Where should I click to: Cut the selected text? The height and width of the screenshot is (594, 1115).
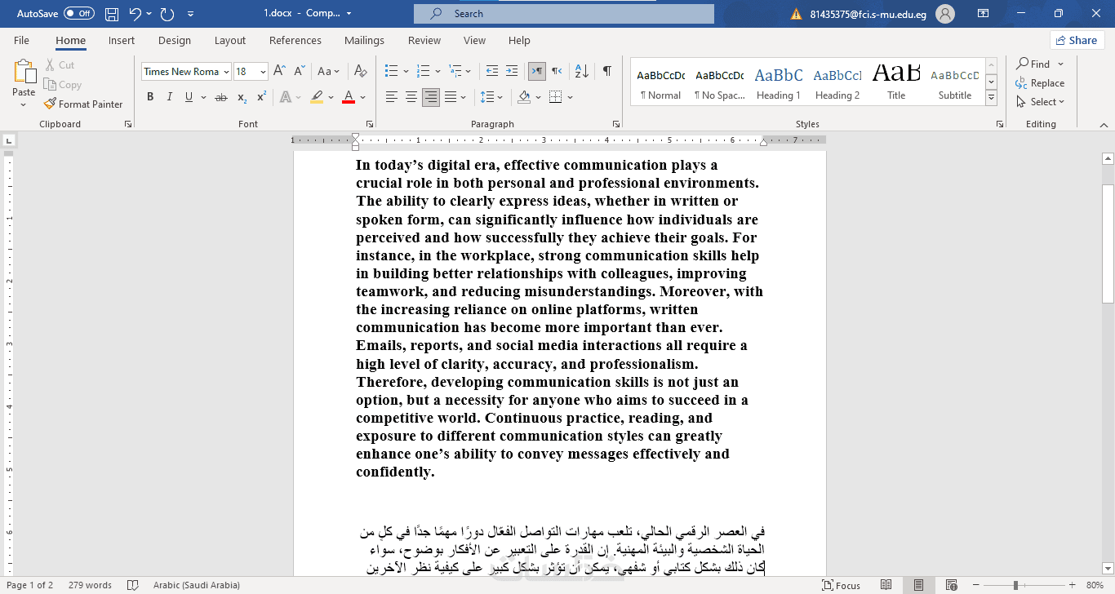(59, 65)
